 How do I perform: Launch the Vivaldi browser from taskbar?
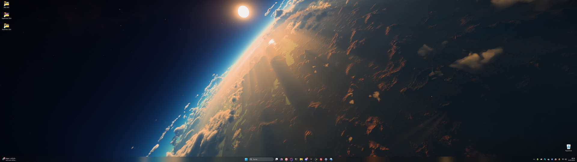click(286, 159)
